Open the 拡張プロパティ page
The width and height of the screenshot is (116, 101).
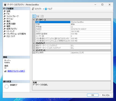12,29
